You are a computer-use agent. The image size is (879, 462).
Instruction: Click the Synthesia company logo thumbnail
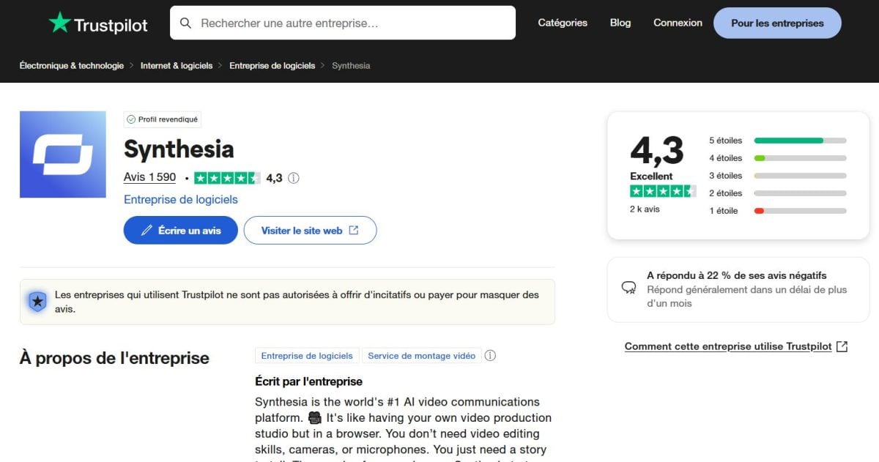click(63, 154)
